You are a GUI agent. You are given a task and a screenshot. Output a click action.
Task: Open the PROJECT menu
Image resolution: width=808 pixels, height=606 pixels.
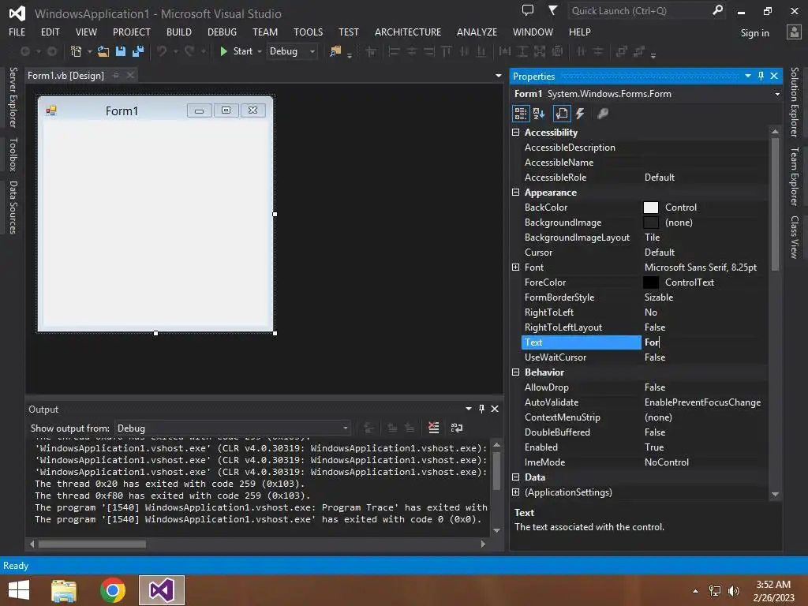132,32
